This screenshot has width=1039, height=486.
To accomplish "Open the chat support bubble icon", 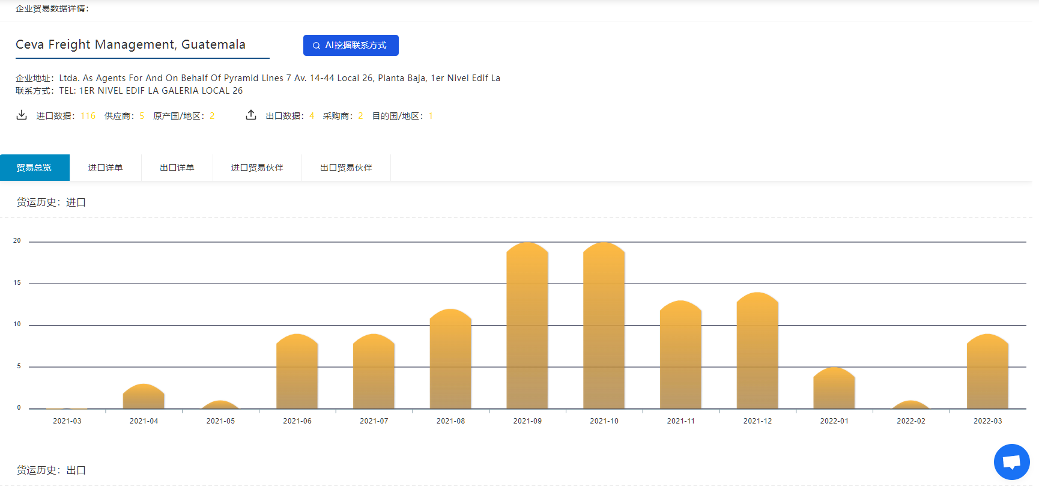I will [x=1011, y=462].
